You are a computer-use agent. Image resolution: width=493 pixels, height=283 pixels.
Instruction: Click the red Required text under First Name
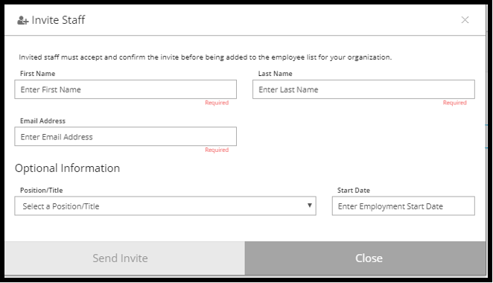(217, 103)
